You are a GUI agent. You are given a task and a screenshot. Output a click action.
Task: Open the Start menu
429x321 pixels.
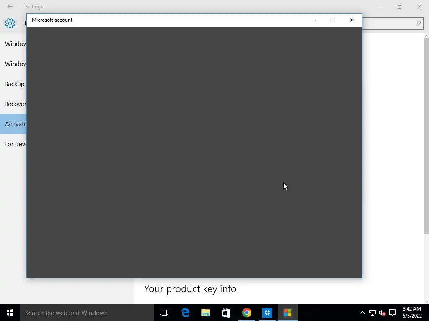10,313
